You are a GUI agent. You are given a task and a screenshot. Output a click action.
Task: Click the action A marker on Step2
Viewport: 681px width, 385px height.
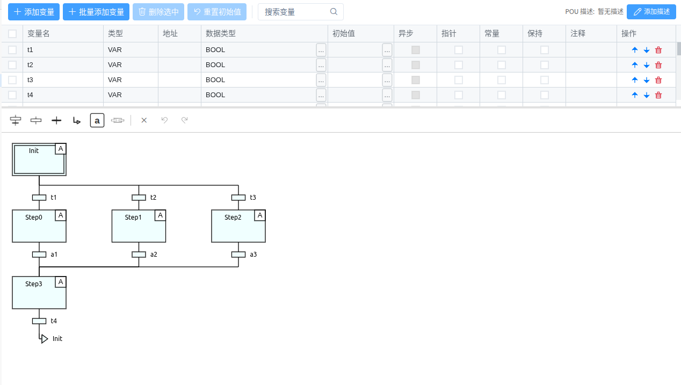pos(260,215)
